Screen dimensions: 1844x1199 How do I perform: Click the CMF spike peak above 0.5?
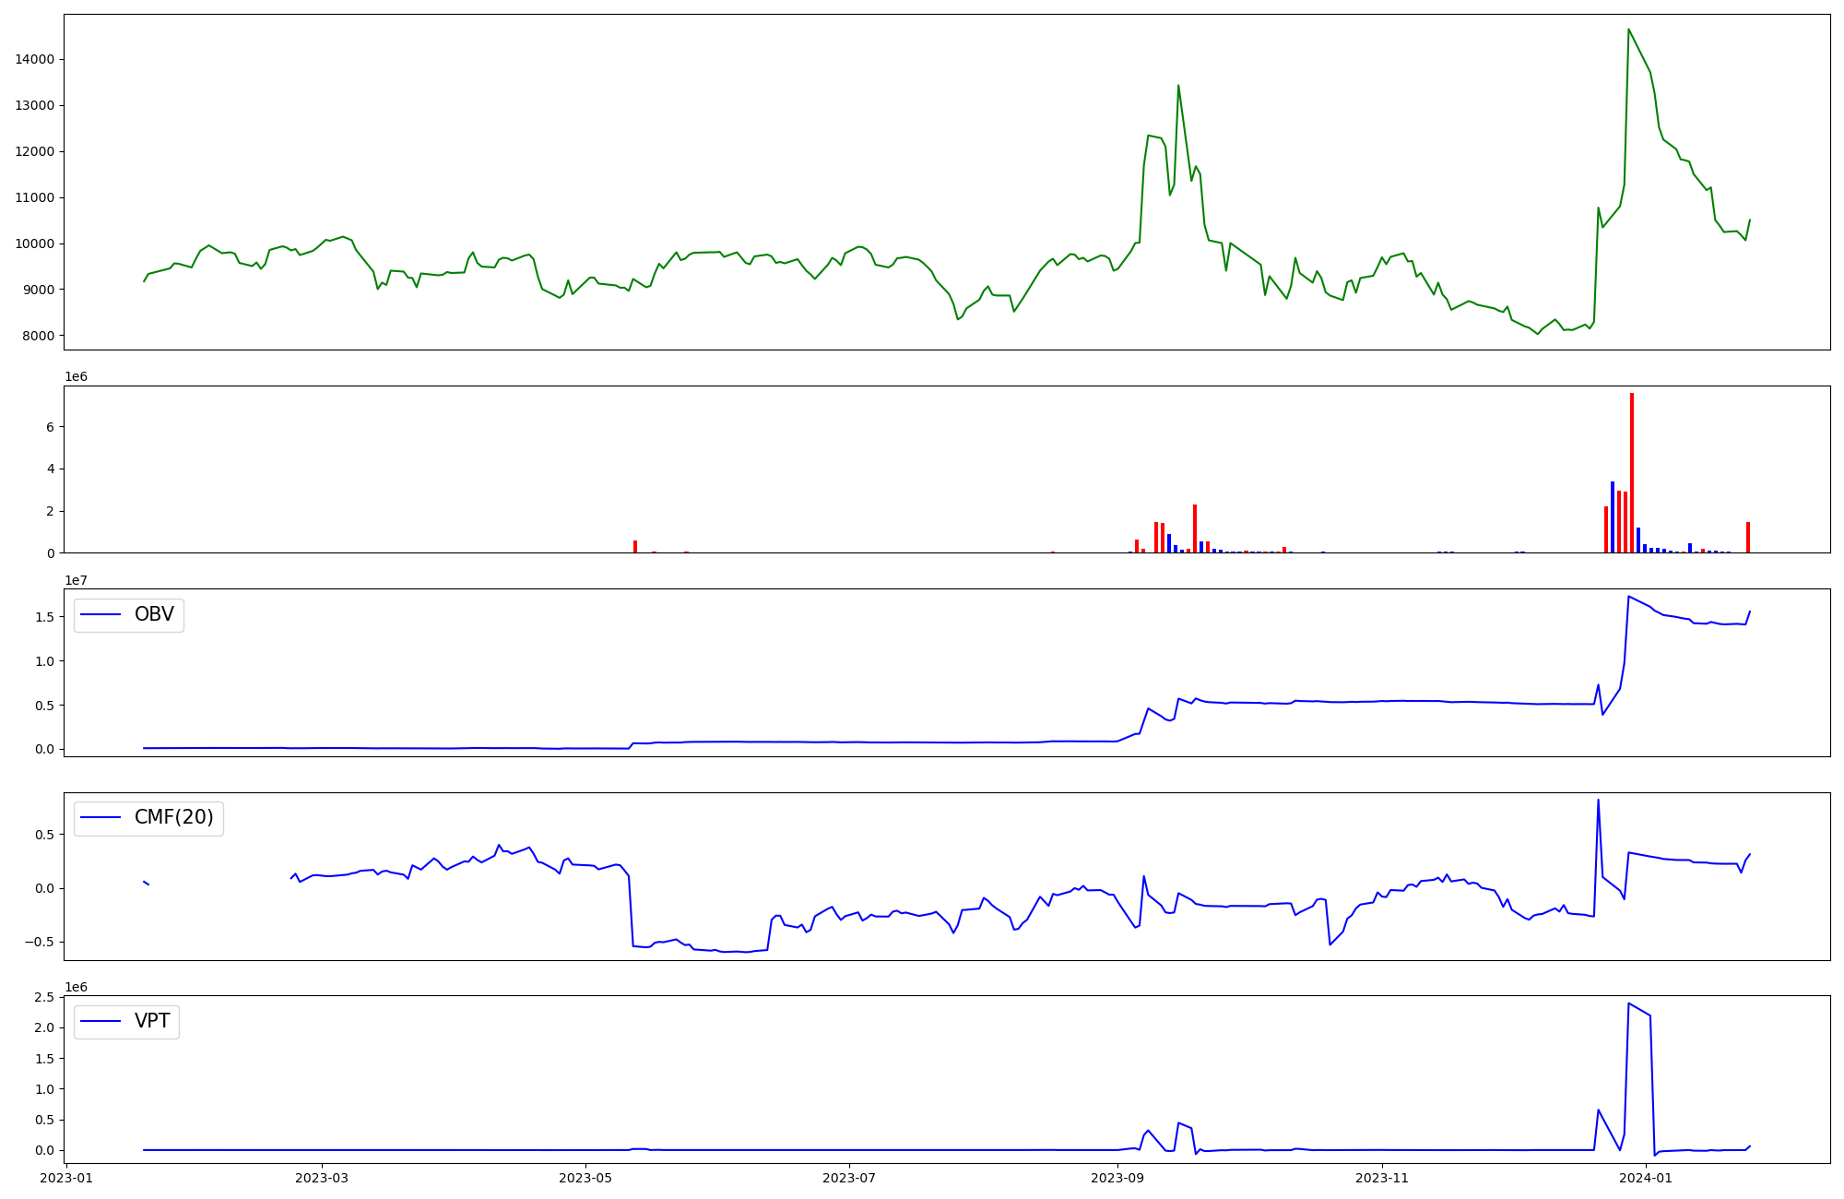1598,801
